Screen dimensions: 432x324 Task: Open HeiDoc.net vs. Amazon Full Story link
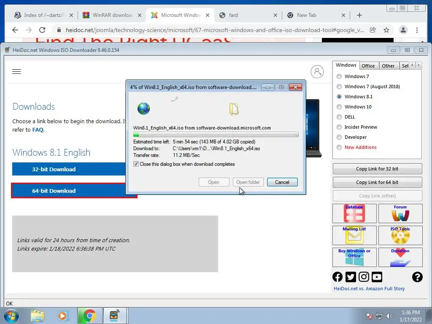(x=369, y=289)
